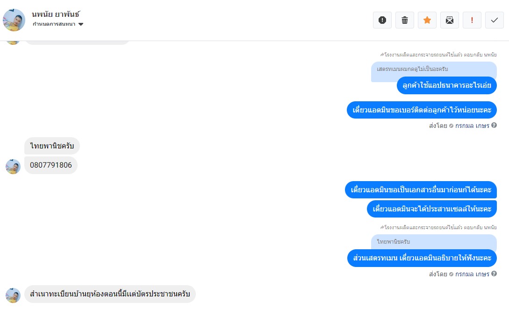Click customer avatar beside สำเนาทะเบียนบ้าน message

click(13, 295)
